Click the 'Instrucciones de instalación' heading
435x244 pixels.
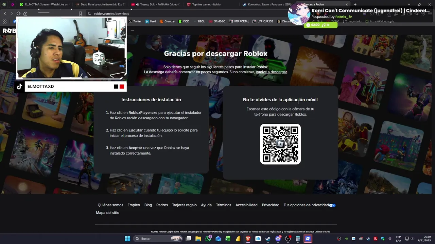[151, 100]
